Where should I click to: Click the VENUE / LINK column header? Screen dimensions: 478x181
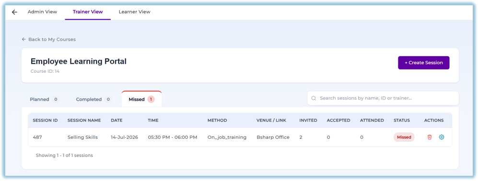pyautogui.click(x=271, y=120)
